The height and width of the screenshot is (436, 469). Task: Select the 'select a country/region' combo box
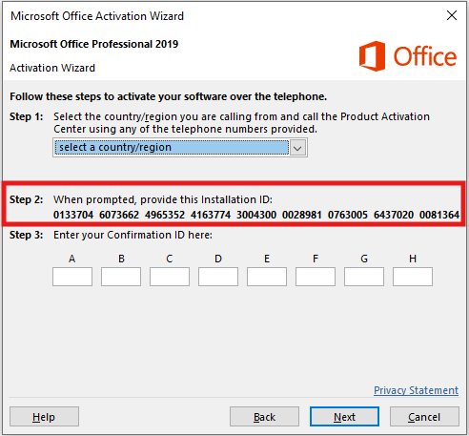pyautogui.click(x=180, y=148)
